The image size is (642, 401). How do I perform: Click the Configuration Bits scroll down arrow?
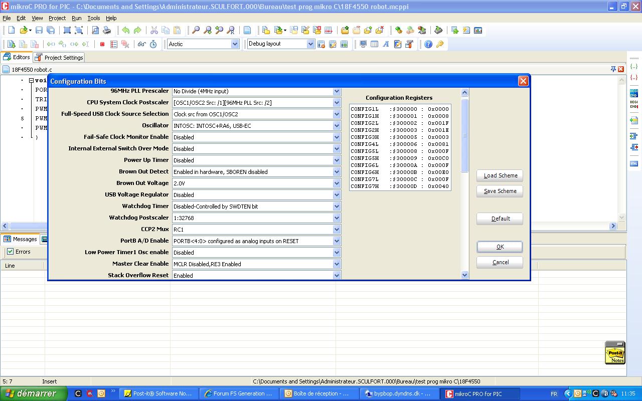pyautogui.click(x=464, y=275)
